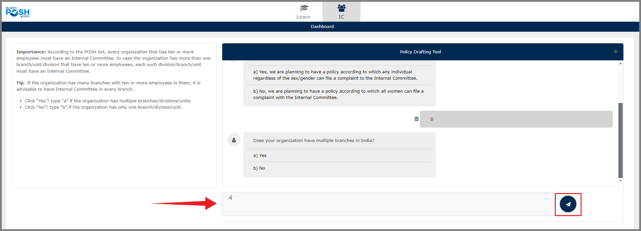Select option a) any individual regardless of gender
Screen dimensions: 641x231
[335, 75]
